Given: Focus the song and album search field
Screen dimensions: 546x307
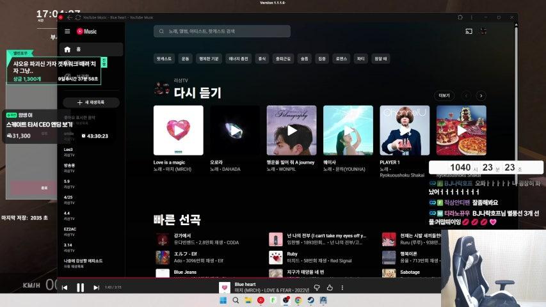Looking at the screenshot, I should click(x=222, y=31).
